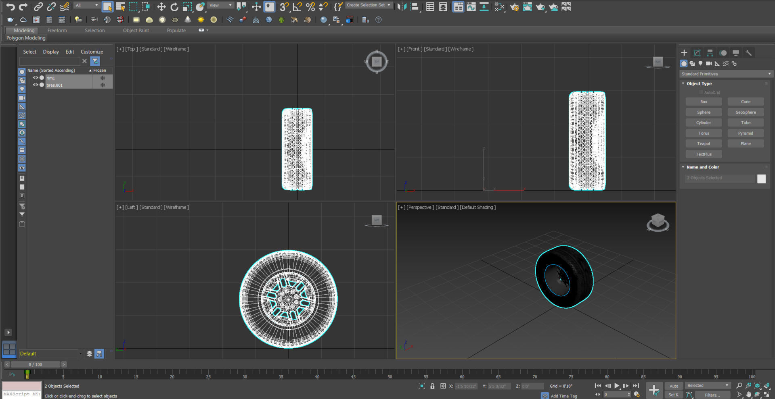Open Standard Primitives category dropdown

click(x=726, y=74)
